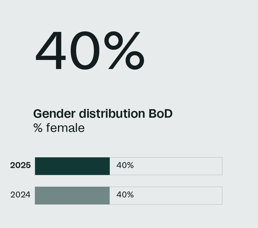Select the % female subtitle
This screenshot has width=258, height=228.
tap(59, 128)
